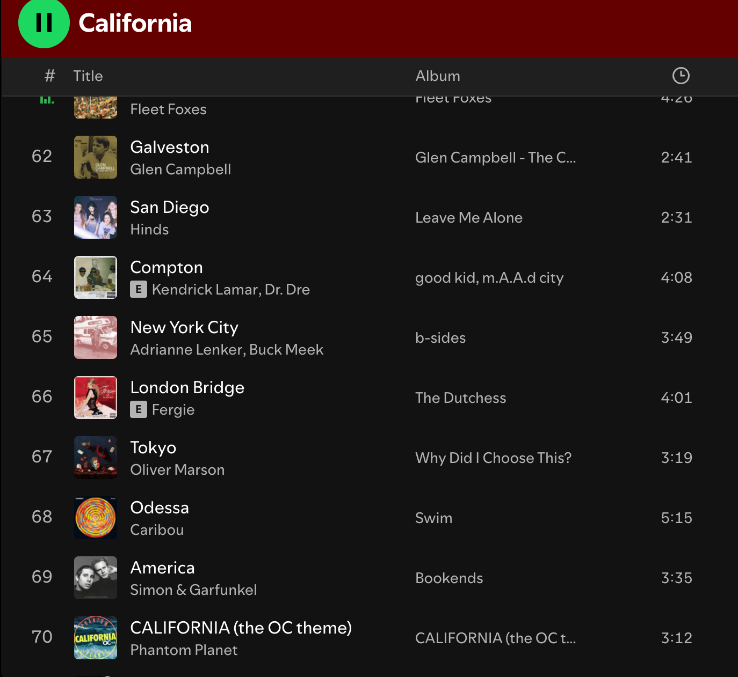Click the America track cover art
Image resolution: width=738 pixels, height=677 pixels.
96,578
